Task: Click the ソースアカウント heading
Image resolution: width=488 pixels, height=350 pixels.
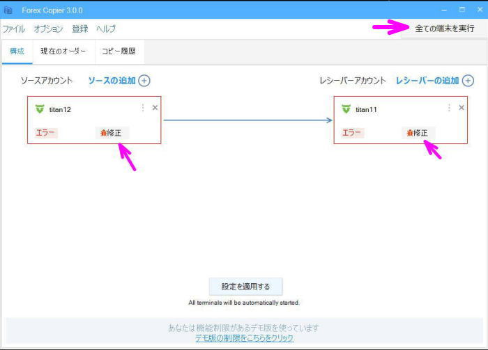Action: [47, 81]
